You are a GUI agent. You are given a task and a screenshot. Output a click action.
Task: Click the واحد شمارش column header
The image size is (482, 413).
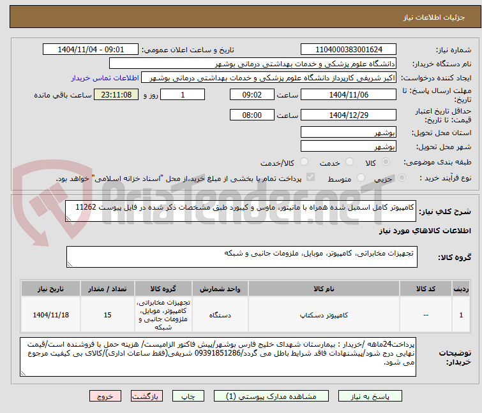click(x=220, y=289)
